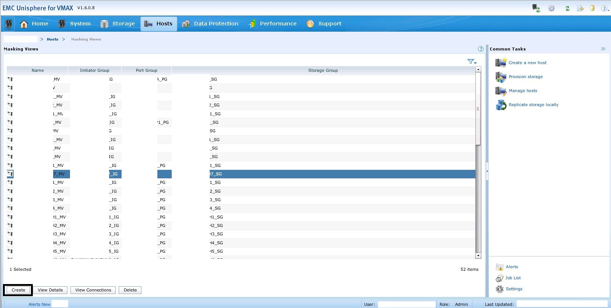The image size is (611, 308).
Task: Switch to the Data Protection tab
Action: pyautogui.click(x=210, y=24)
